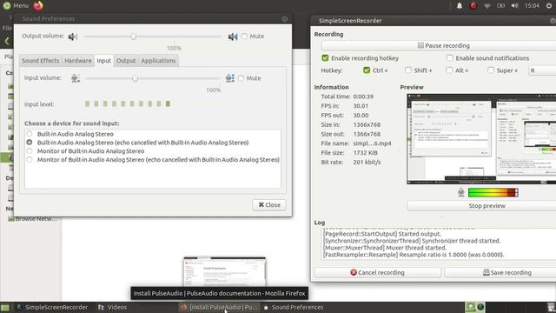Switch to the Output tab
The image size is (556, 313).
(126, 61)
